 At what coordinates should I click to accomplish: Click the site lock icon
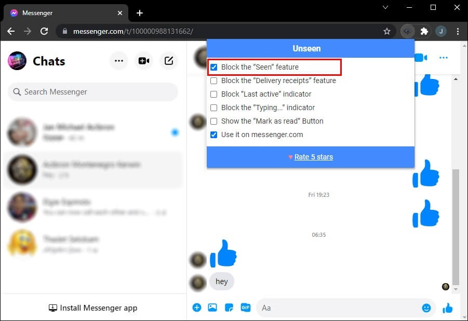(65, 31)
